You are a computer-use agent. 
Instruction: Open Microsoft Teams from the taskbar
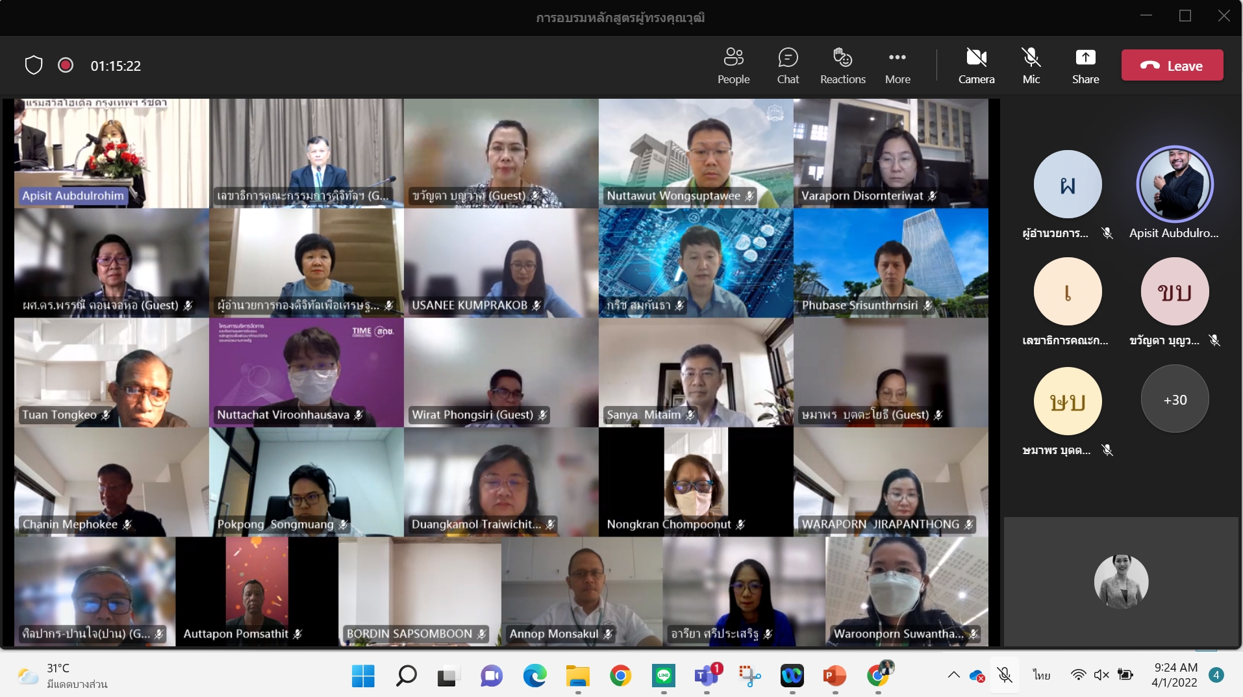tap(706, 676)
